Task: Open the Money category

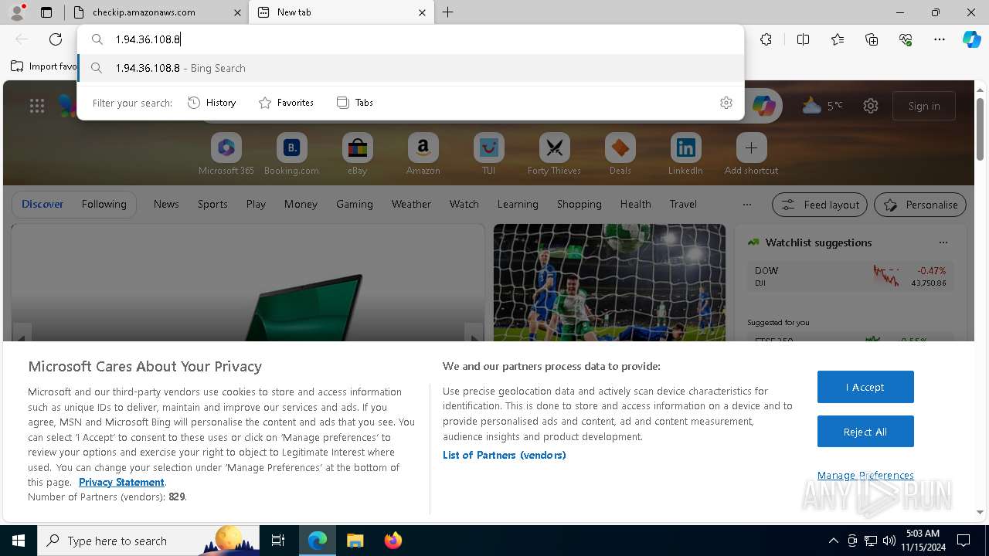Action: coord(301,204)
